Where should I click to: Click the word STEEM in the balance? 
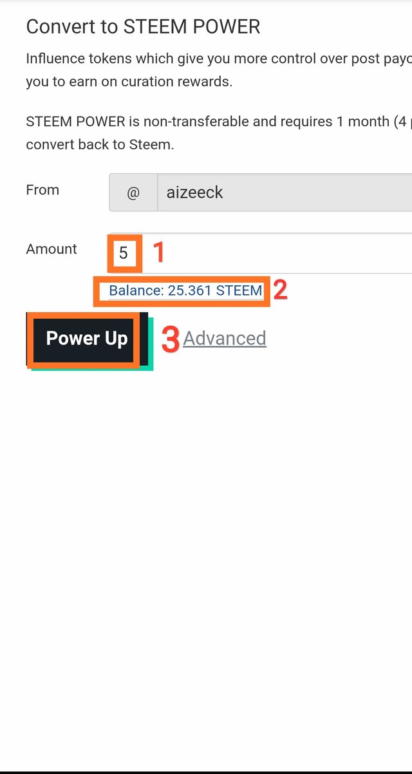click(x=239, y=290)
